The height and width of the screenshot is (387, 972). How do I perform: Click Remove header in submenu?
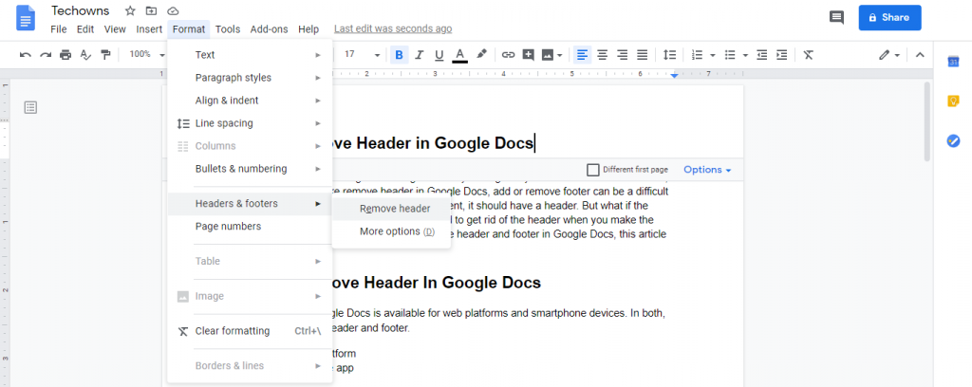pos(391,209)
